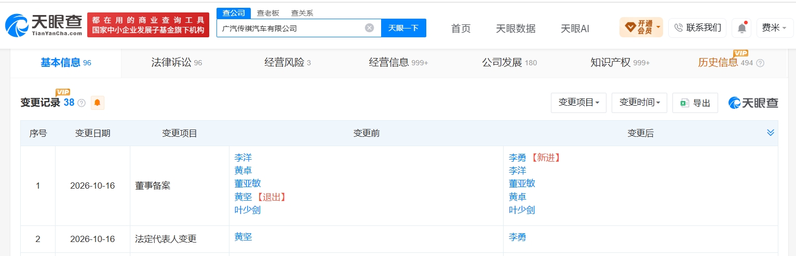Open 黄卓 in the 变更前 column
The height and width of the screenshot is (256, 796).
(x=243, y=170)
